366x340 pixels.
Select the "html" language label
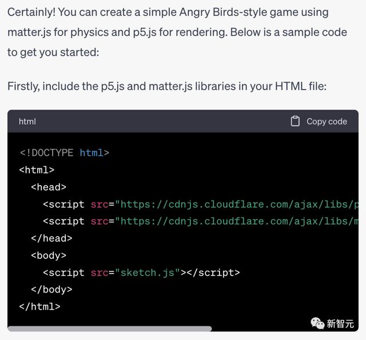tap(27, 121)
